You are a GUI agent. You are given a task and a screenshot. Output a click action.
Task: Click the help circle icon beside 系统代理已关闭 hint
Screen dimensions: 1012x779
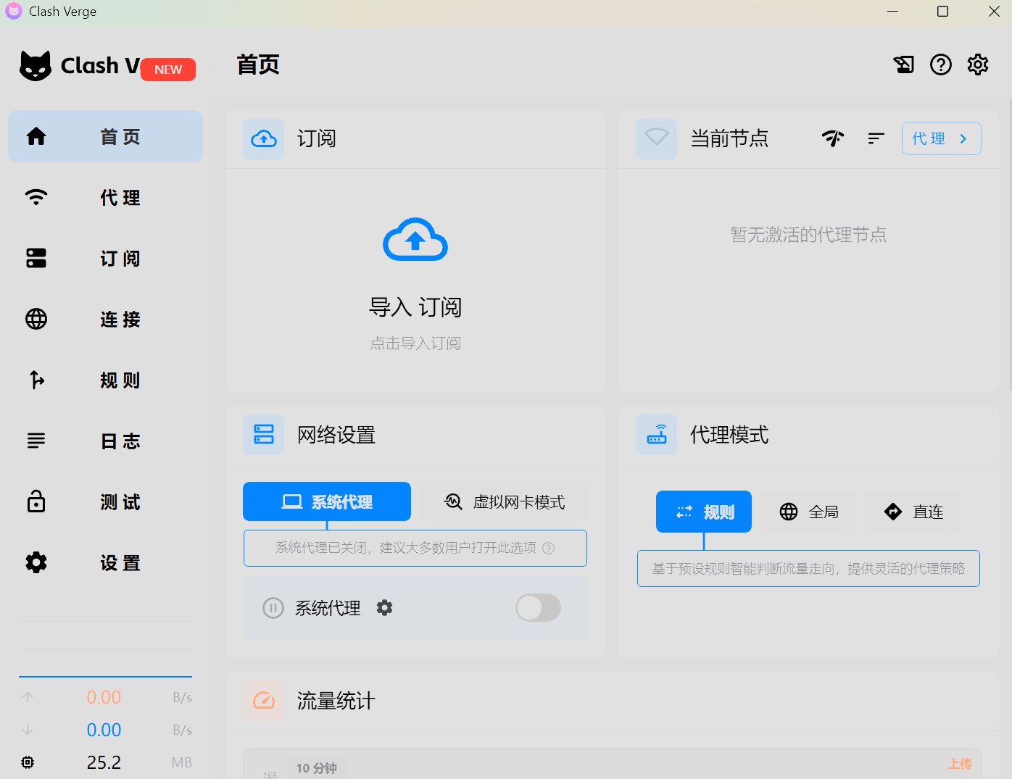pos(549,548)
